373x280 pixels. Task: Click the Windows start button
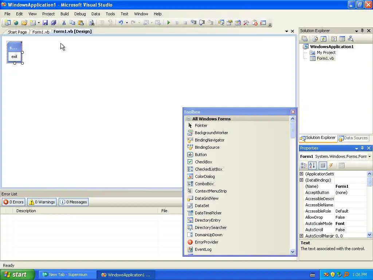(17, 275)
